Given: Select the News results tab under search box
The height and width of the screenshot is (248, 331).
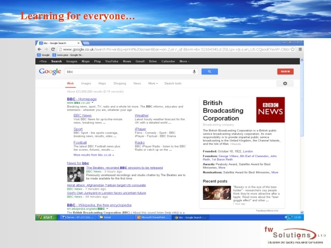Looking at the screenshot, I should click(137, 84).
